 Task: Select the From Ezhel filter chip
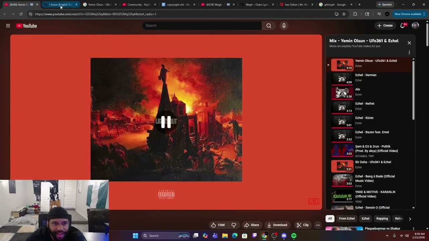point(347,219)
